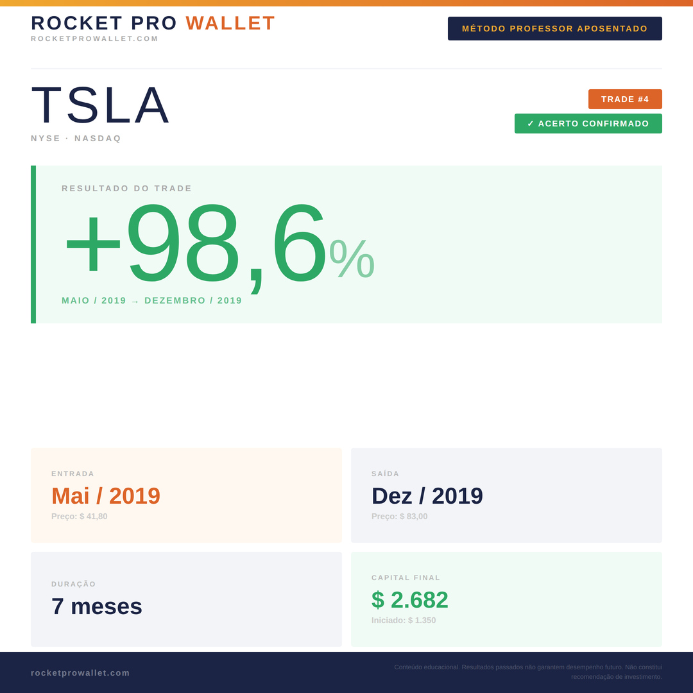Click the Rocket Pro Wallet logo title

point(153,23)
